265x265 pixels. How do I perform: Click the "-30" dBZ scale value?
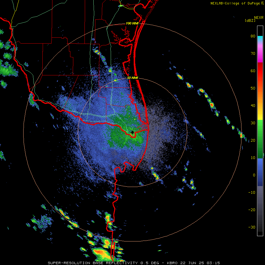click(252, 227)
